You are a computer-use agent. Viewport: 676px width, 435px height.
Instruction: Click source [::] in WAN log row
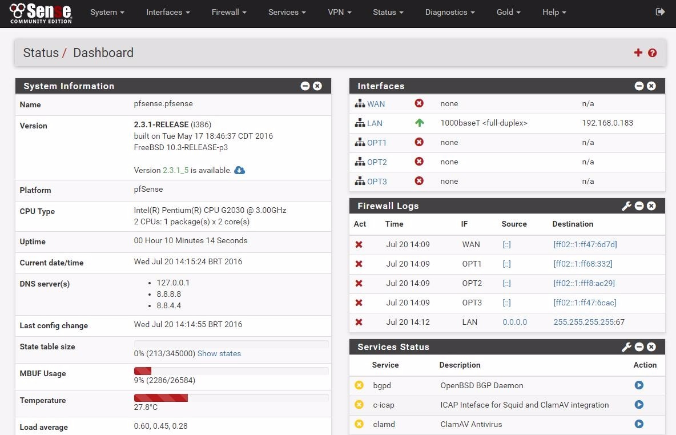click(506, 244)
